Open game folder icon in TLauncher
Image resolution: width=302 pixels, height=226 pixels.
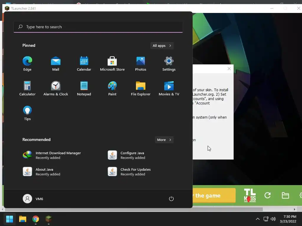[285, 195]
